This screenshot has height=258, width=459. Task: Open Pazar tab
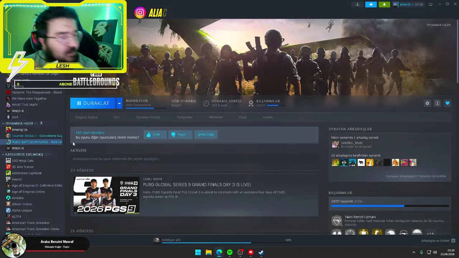pos(243,117)
